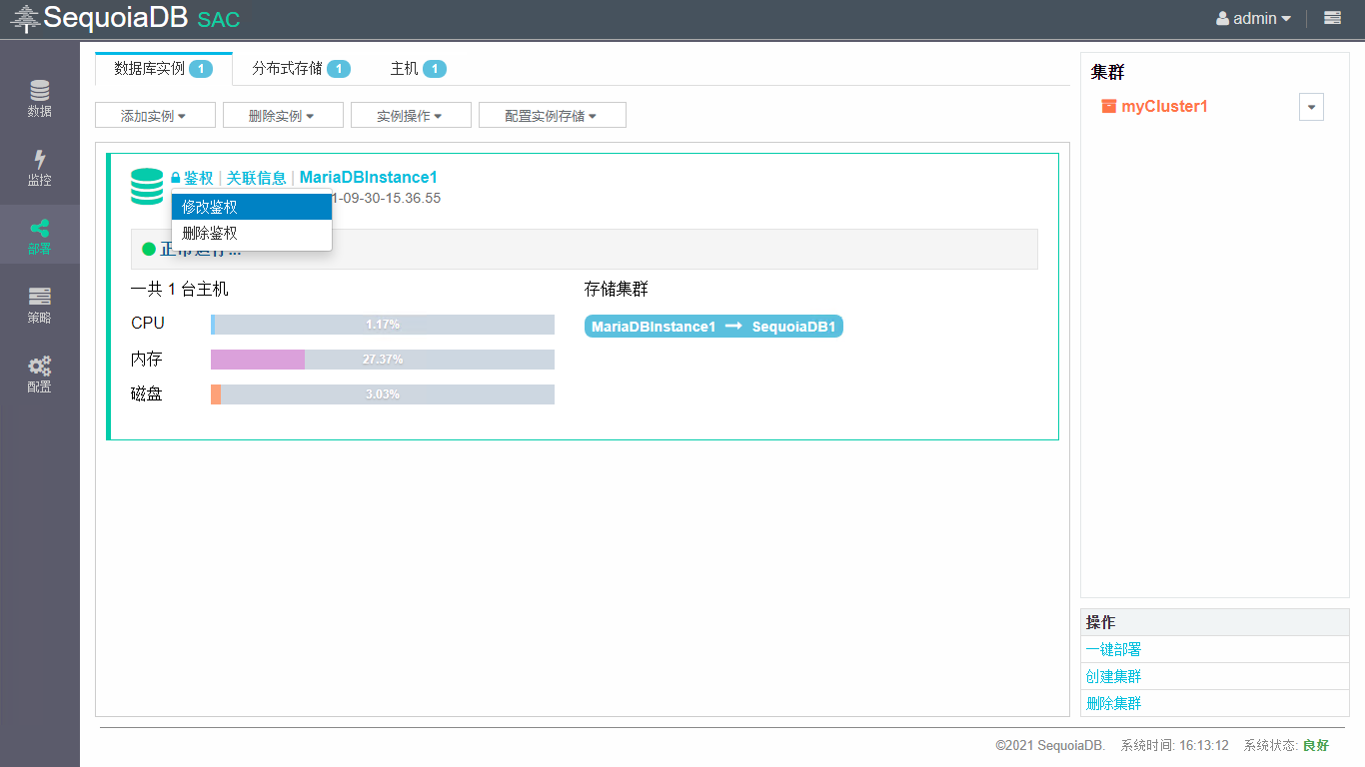Open the Data section in sidebar
This screenshot has width=1365, height=767.
tap(39, 98)
